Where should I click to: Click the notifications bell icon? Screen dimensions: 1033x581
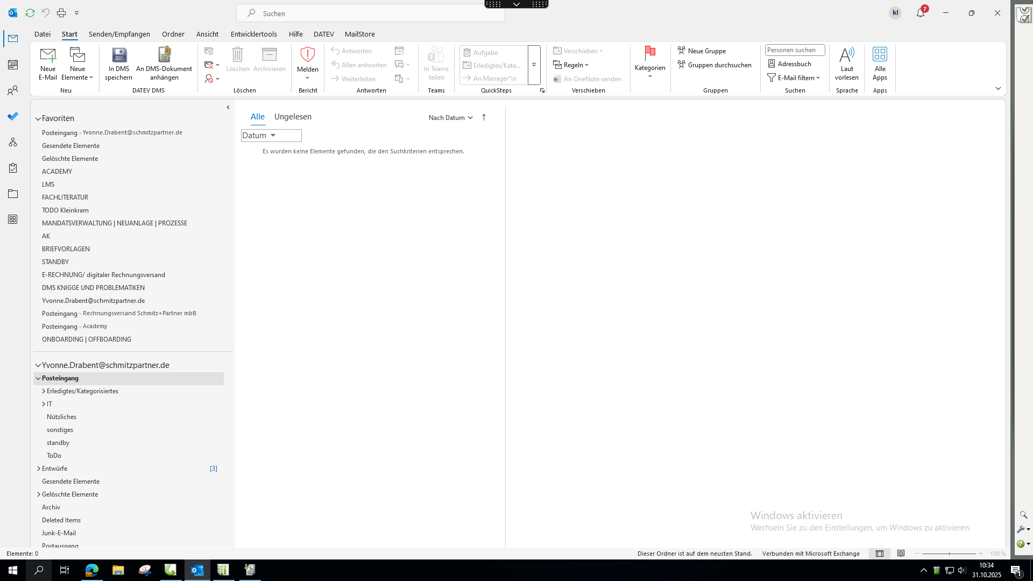point(920,13)
